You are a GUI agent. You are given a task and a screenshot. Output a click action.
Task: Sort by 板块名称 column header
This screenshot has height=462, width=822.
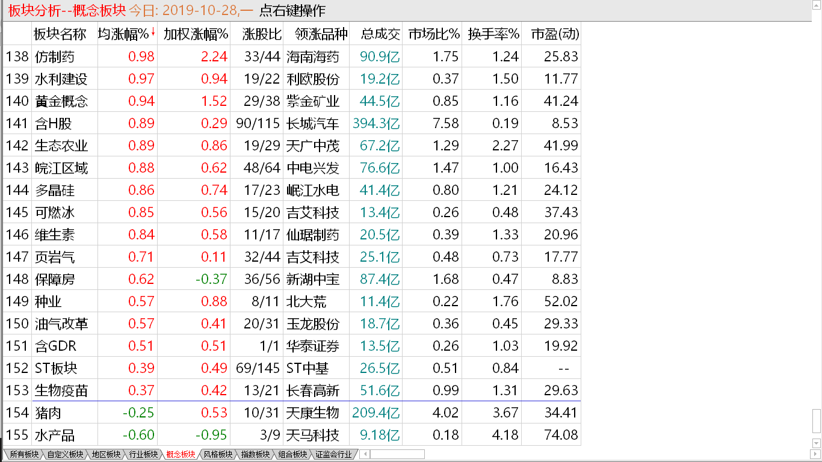60,34
